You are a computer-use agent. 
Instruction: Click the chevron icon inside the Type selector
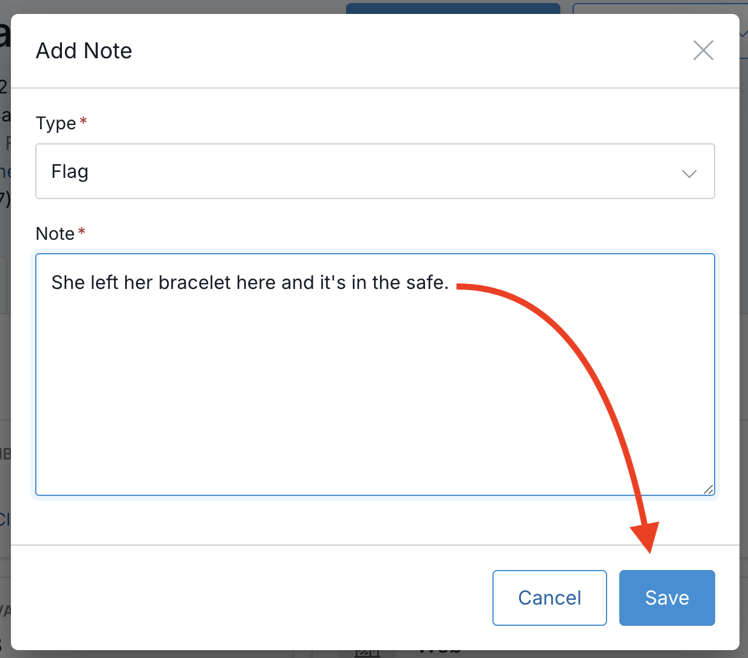(x=689, y=174)
